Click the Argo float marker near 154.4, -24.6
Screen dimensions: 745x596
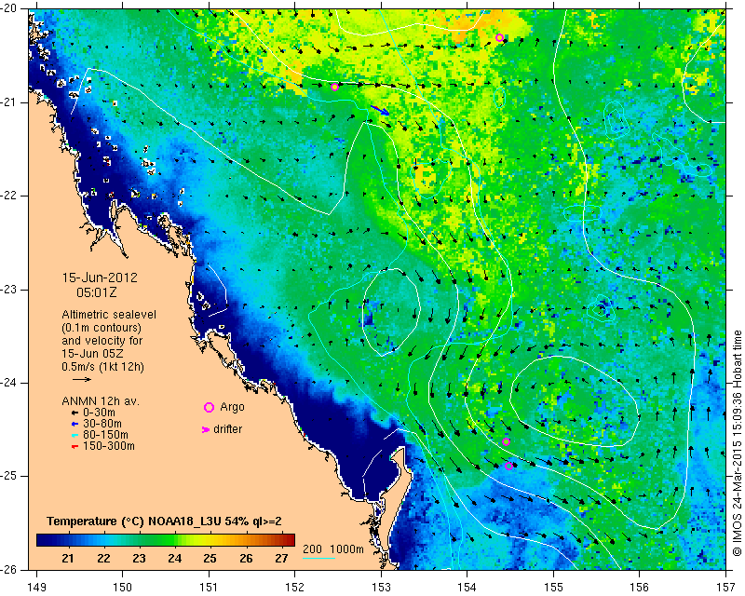pyautogui.click(x=506, y=442)
